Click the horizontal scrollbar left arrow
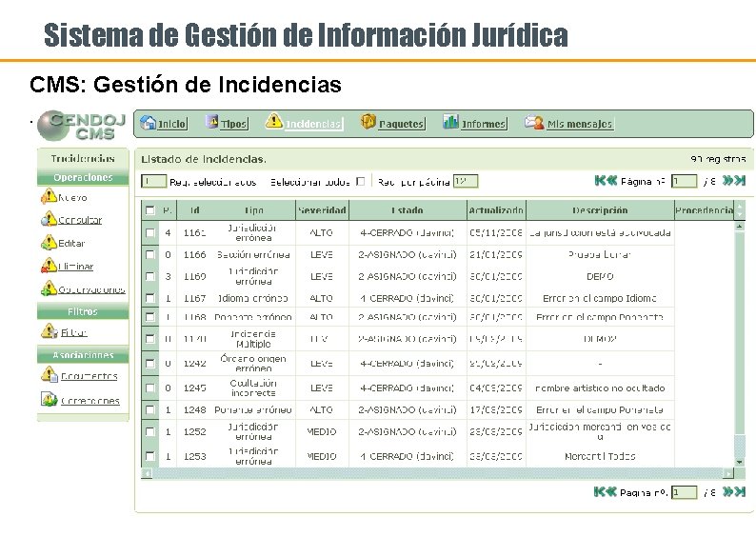 pyautogui.click(x=146, y=473)
